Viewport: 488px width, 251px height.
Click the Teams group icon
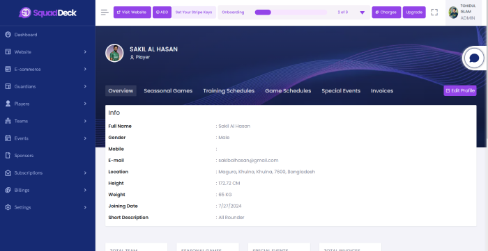click(x=8, y=121)
